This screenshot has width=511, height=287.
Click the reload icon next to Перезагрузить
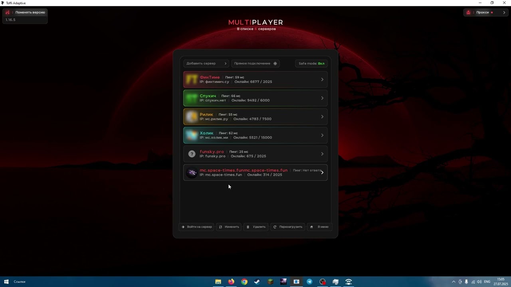(275, 227)
